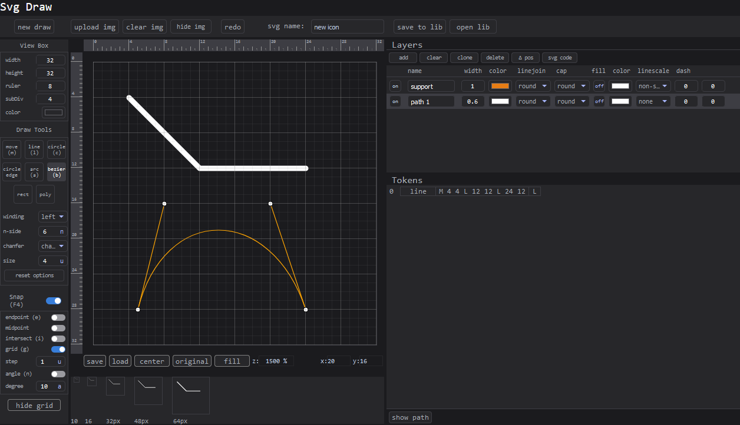Click the zoom percentage field
The width and height of the screenshot is (740, 425).
click(277, 361)
